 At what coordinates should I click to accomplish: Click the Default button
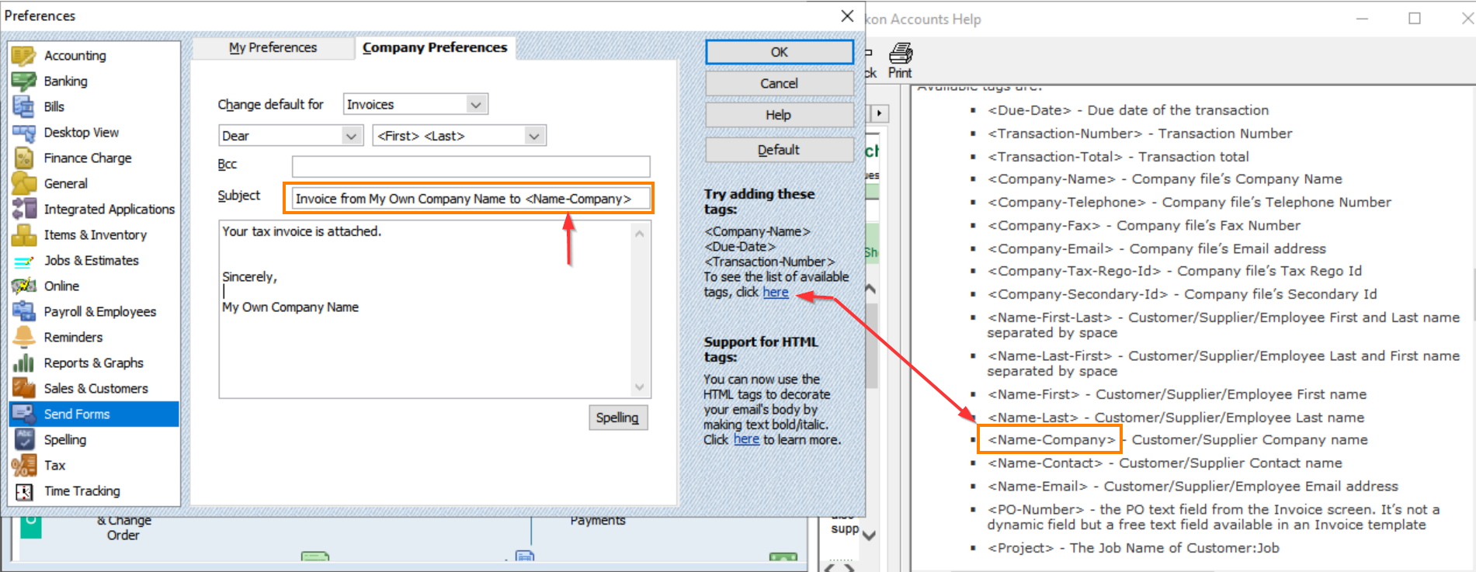[779, 150]
